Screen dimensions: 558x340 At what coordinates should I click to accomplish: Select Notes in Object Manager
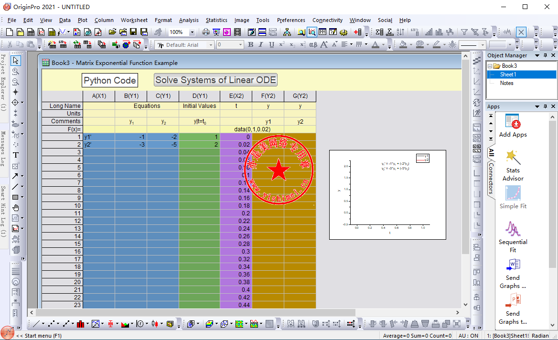pos(506,83)
